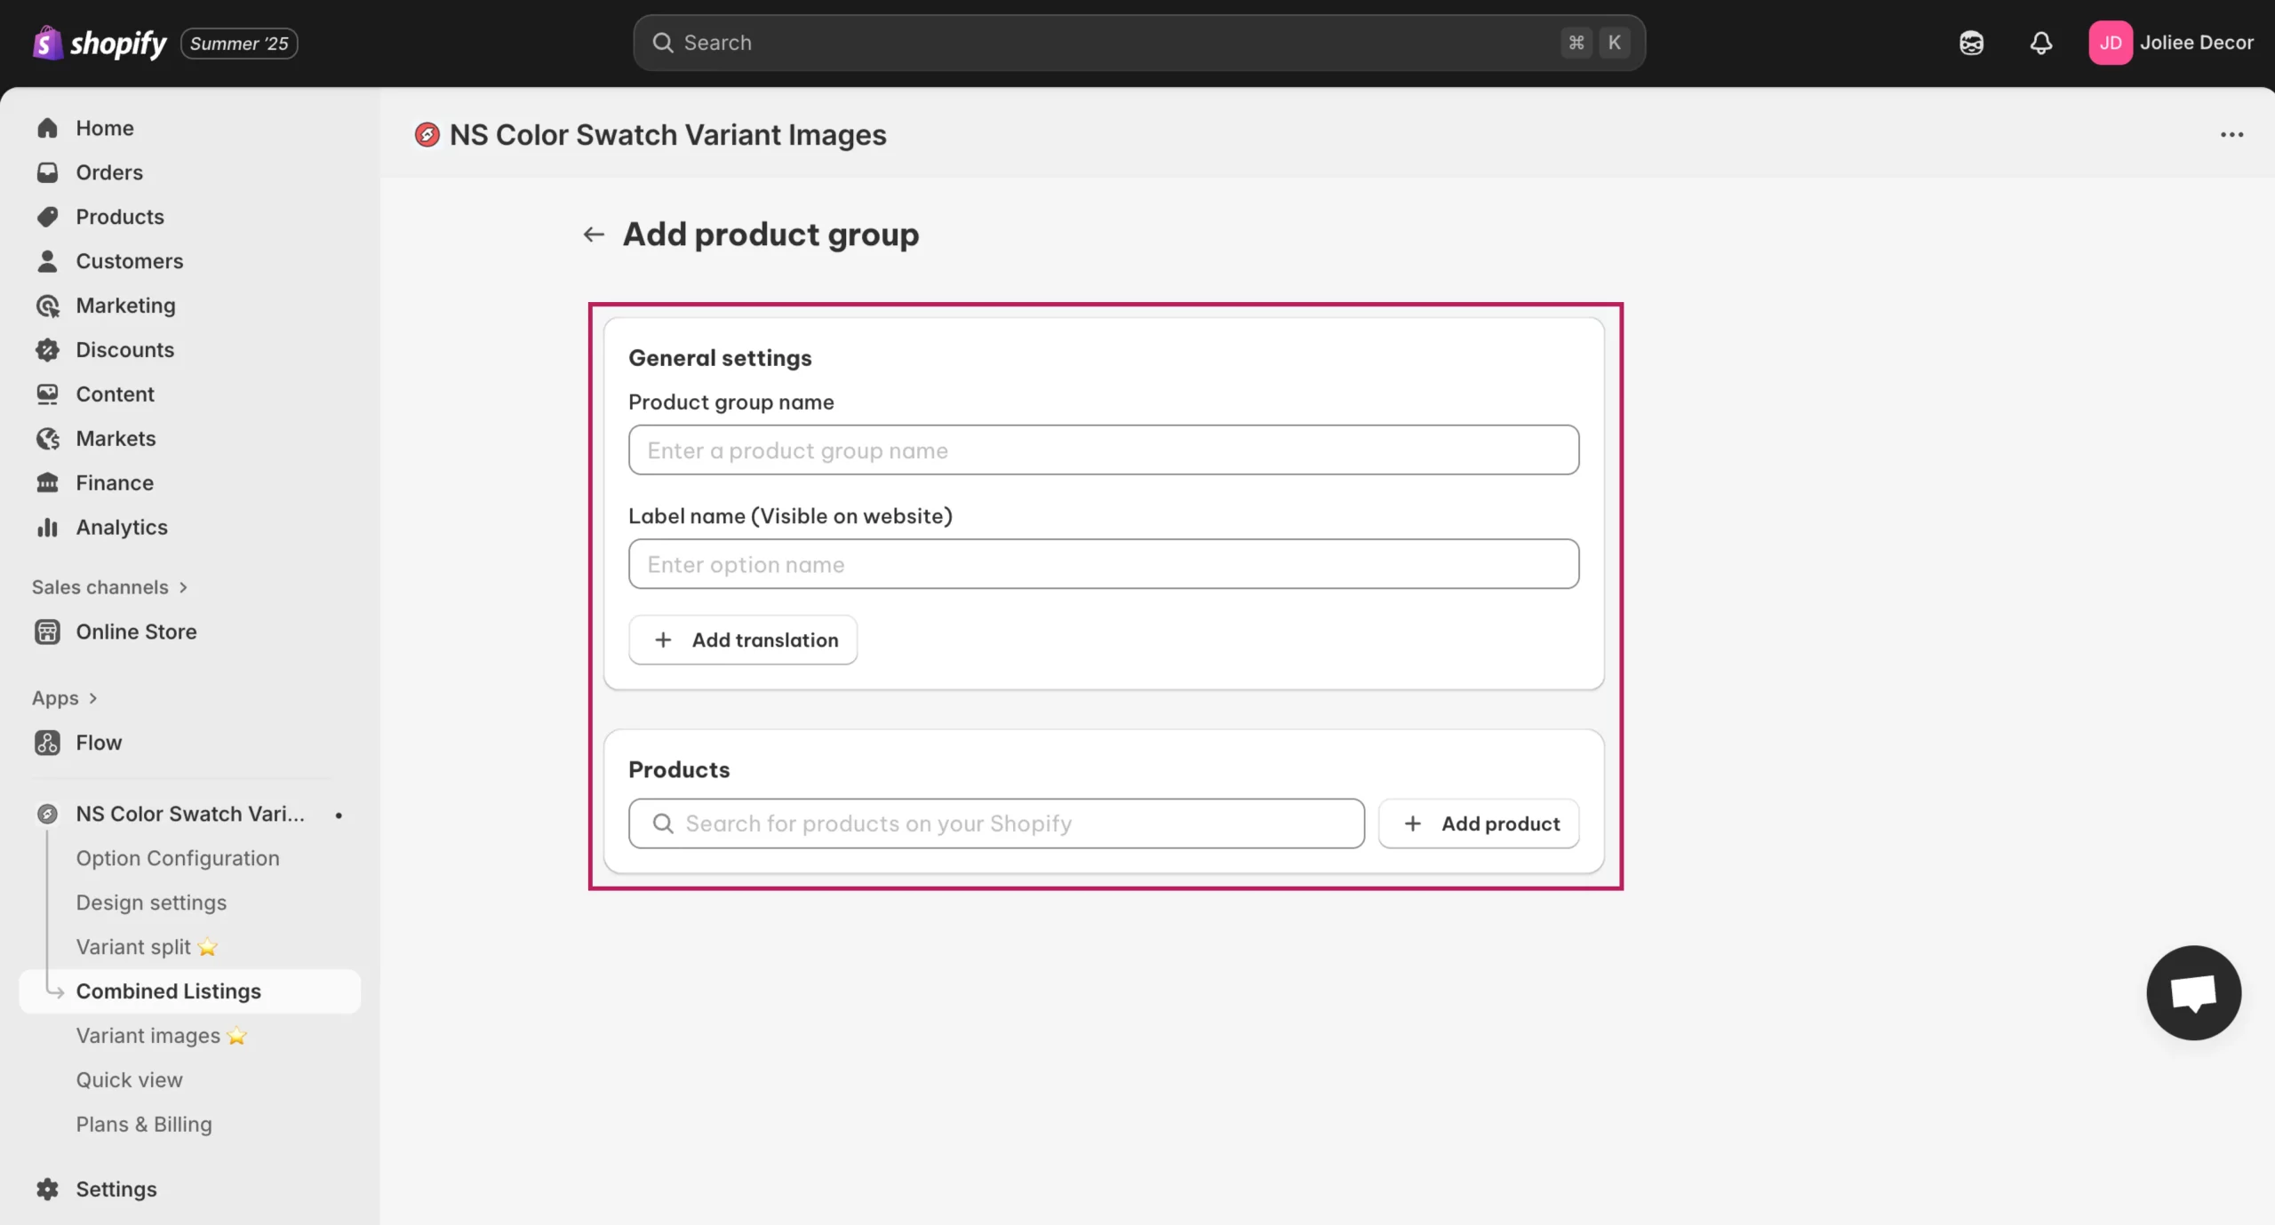Image resolution: width=2275 pixels, height=1225 pixels.
Task: Open the Sidekick assistant icon in top bar
Action: coord(1971,43)
